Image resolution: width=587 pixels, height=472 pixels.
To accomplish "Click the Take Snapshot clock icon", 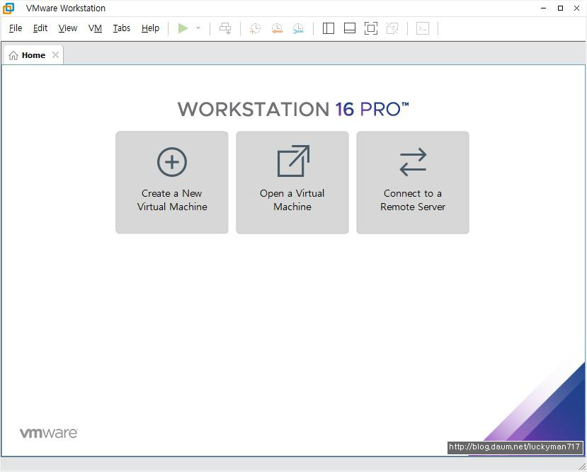I will pyautogui.click(x=255, y=28).
